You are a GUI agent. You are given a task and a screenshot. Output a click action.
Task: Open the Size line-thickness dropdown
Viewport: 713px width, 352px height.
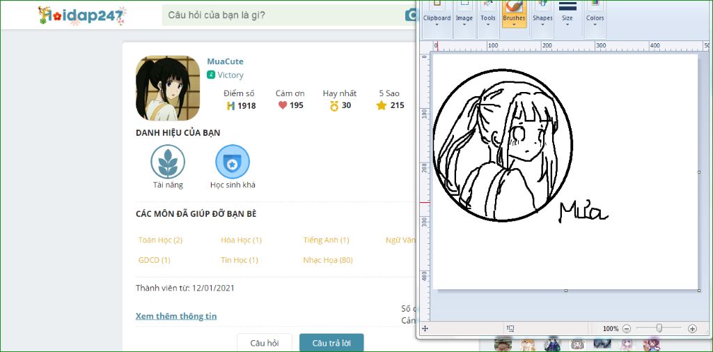pyautogui.click(x=567, y=24)
